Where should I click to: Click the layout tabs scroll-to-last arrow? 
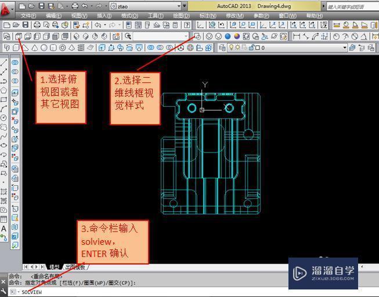coord(43,267)
